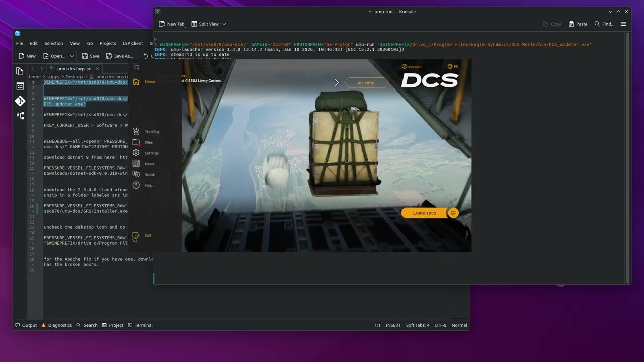Screen dimensions: 644x362
Task: Open Home in DCS launcher sidebar
Action: pos(143,82)
